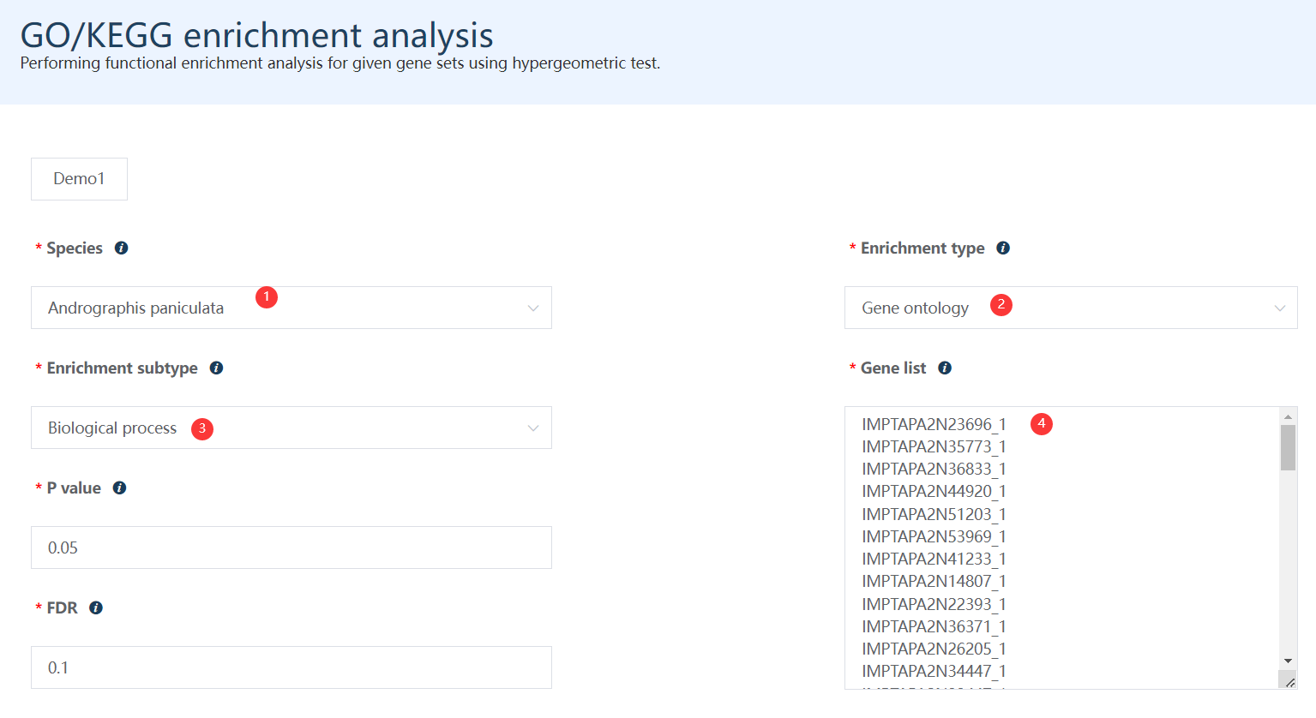Click gene entry IMPTAPA2N41233_1

tap(934, 559)
